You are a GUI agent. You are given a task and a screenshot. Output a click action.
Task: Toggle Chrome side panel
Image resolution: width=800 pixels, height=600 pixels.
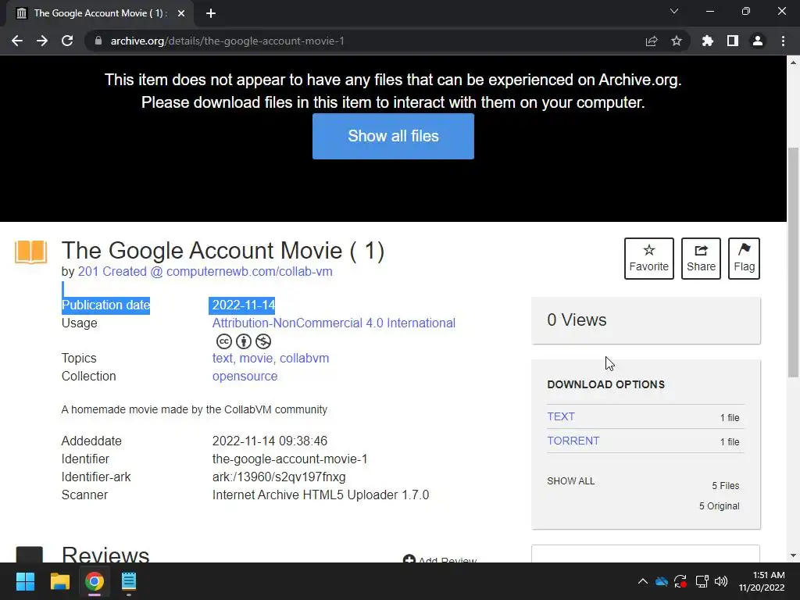[x=733, y=41]
